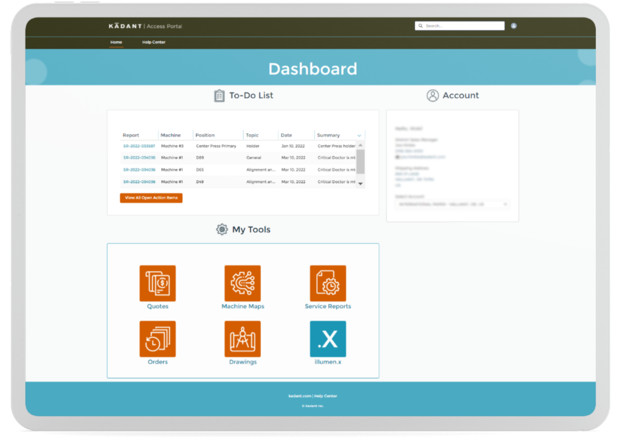Sort by the Machine column header
This screenshot has width=620, height=439.
[x=171, y=135]
